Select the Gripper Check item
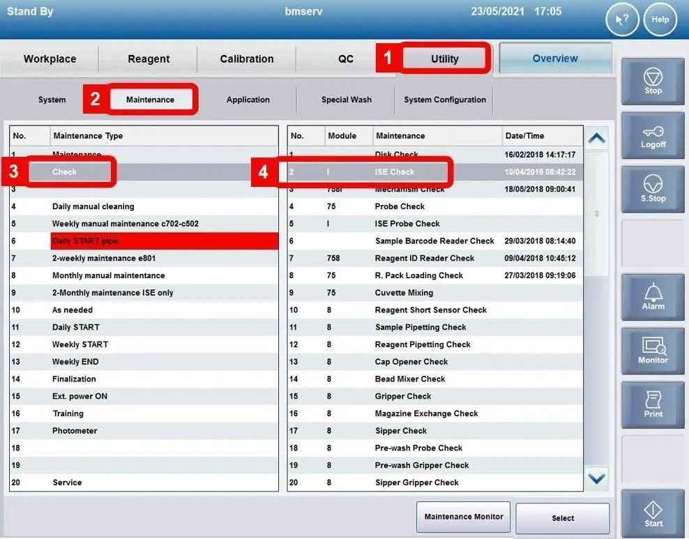Screen dimensions: 689x539 (x=435, y=396)
